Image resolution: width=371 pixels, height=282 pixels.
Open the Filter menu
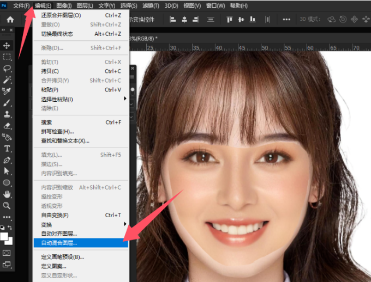(151, 5)
